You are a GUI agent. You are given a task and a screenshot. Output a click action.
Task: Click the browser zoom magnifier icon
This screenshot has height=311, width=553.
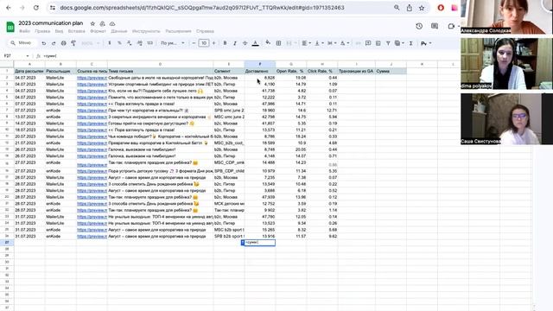click(397, 8)
